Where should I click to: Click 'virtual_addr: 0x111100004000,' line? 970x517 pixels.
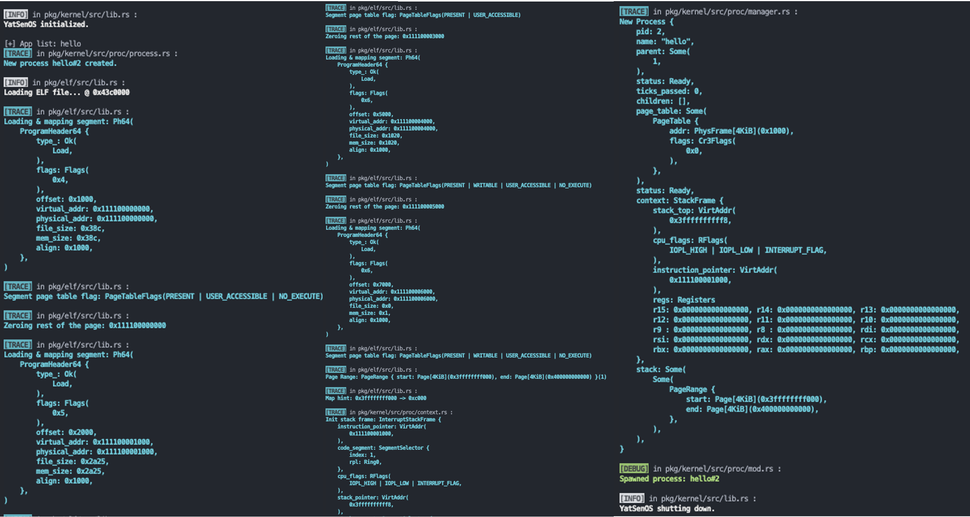pos(392,121)
